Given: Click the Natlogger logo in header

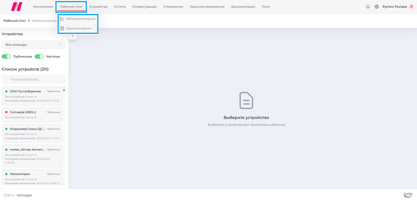Looking at the screenshot, I should [17, 7].
